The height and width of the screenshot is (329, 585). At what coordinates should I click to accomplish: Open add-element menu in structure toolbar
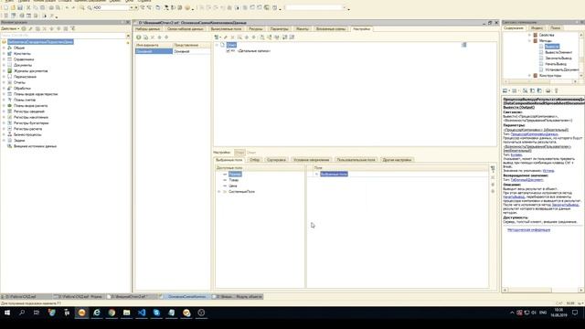click(x=218, y=37)
